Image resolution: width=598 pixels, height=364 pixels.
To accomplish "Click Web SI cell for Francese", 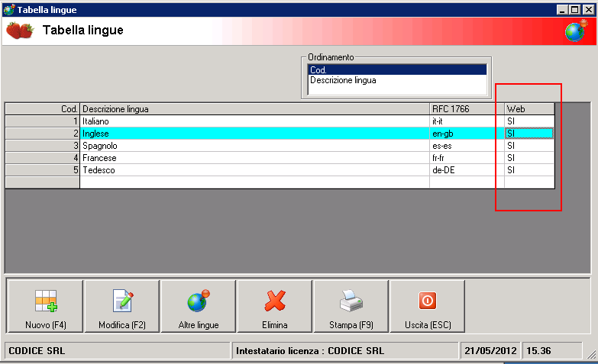I will (x=529, y=158).
